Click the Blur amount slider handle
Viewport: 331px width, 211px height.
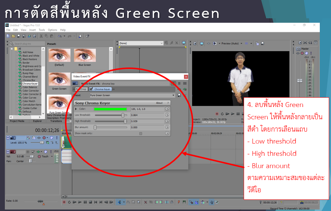point(95,127)
